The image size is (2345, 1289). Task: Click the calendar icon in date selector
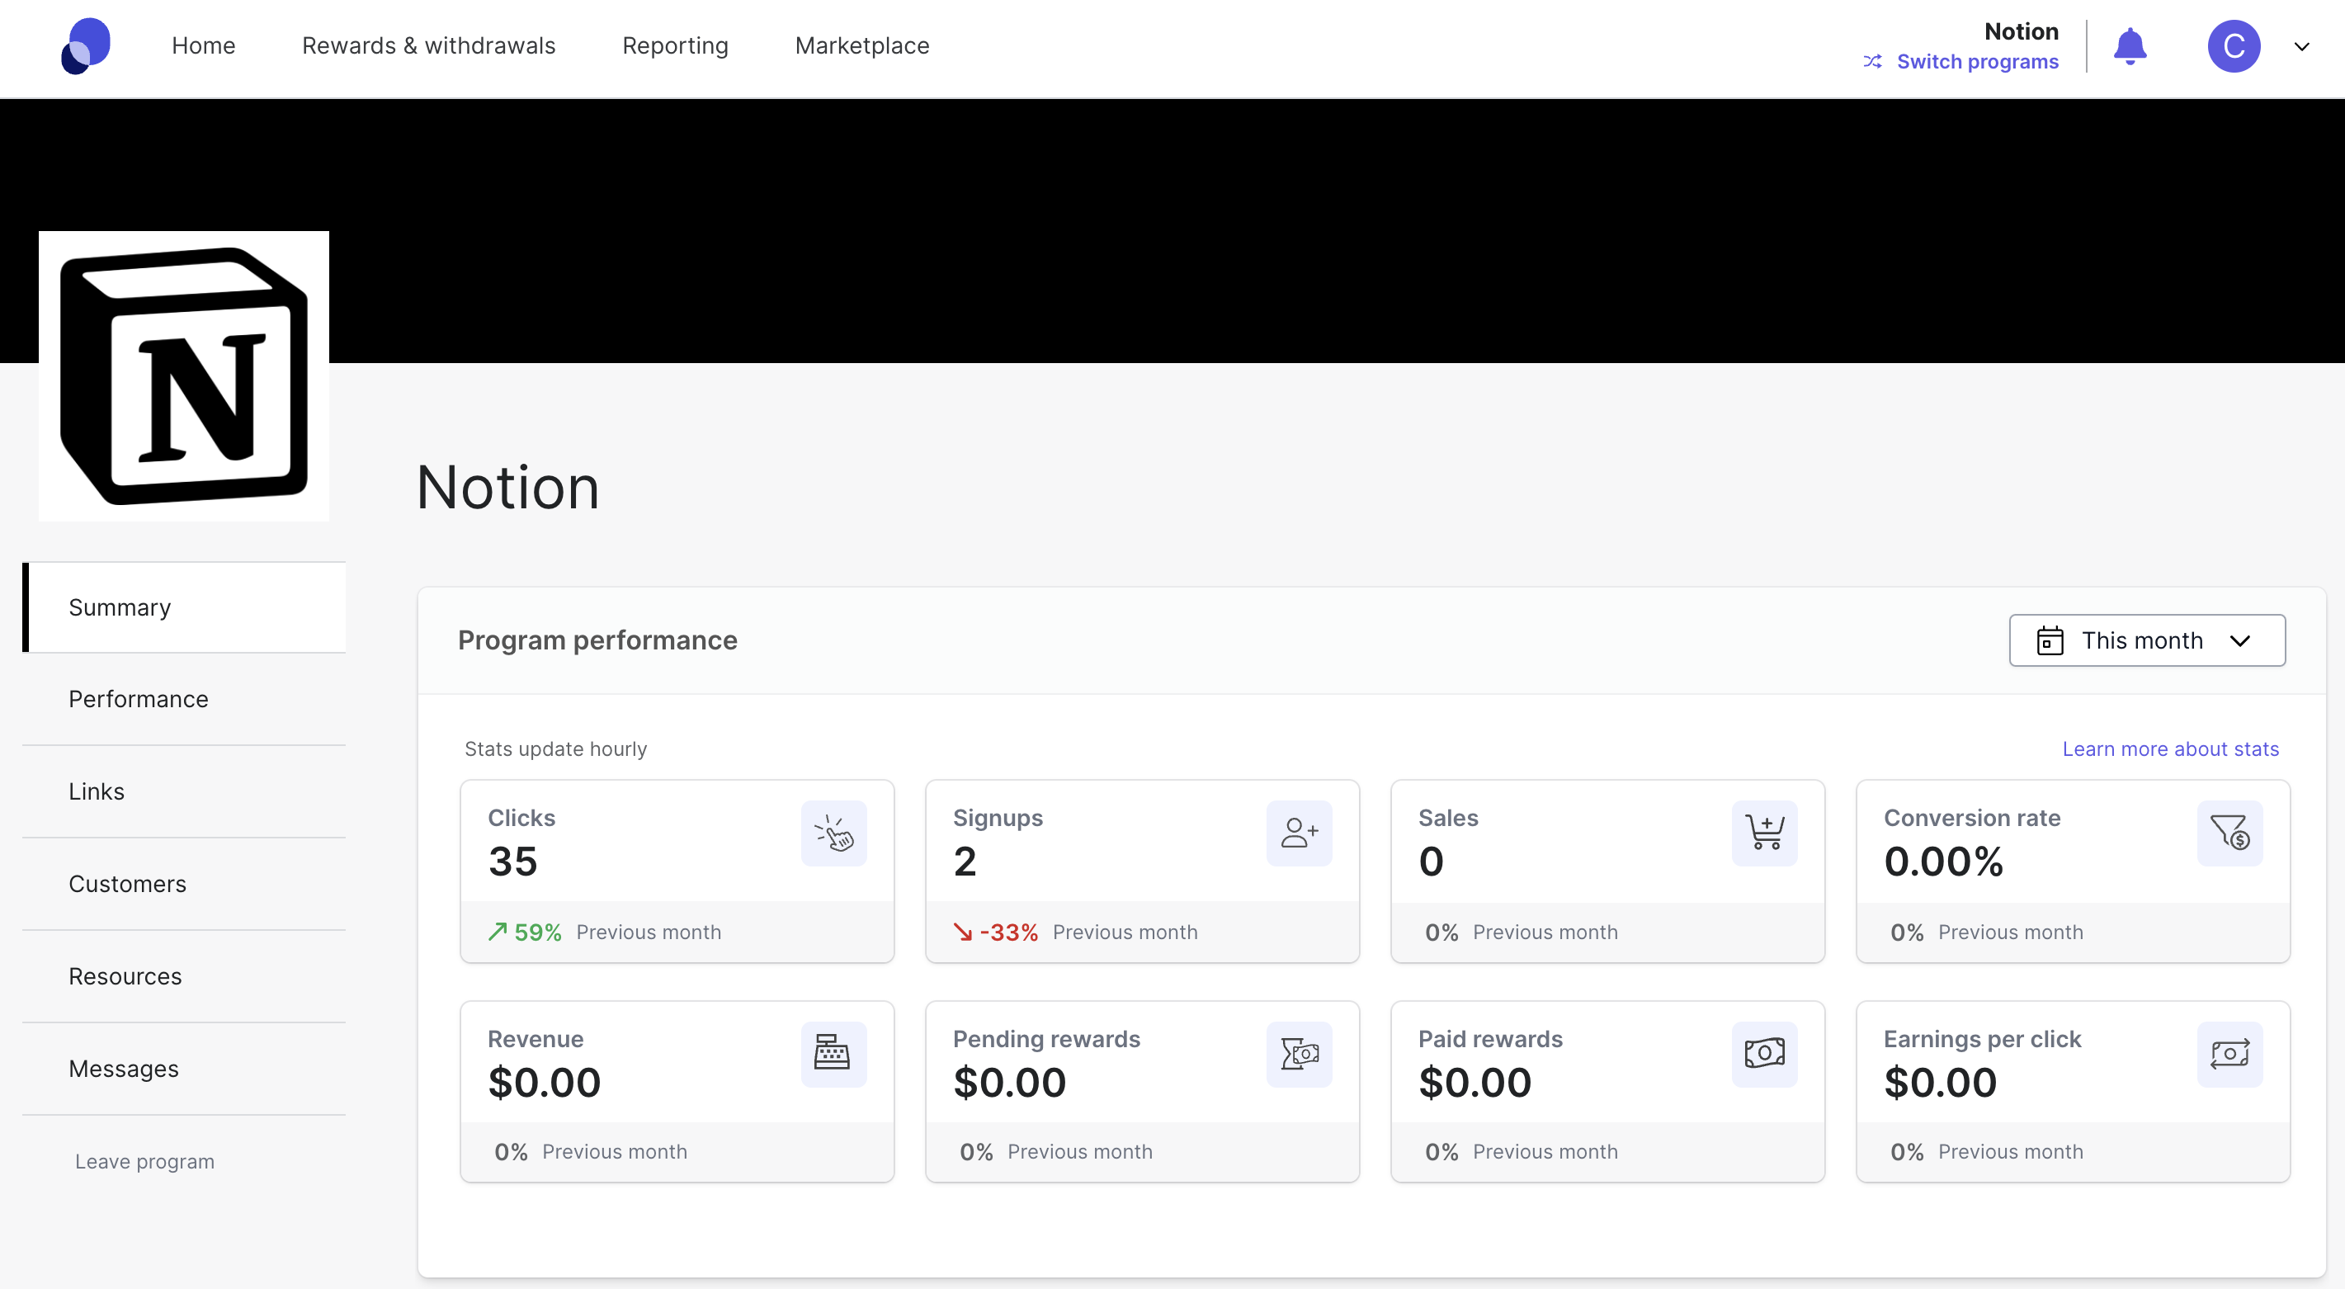[2049, 640]
